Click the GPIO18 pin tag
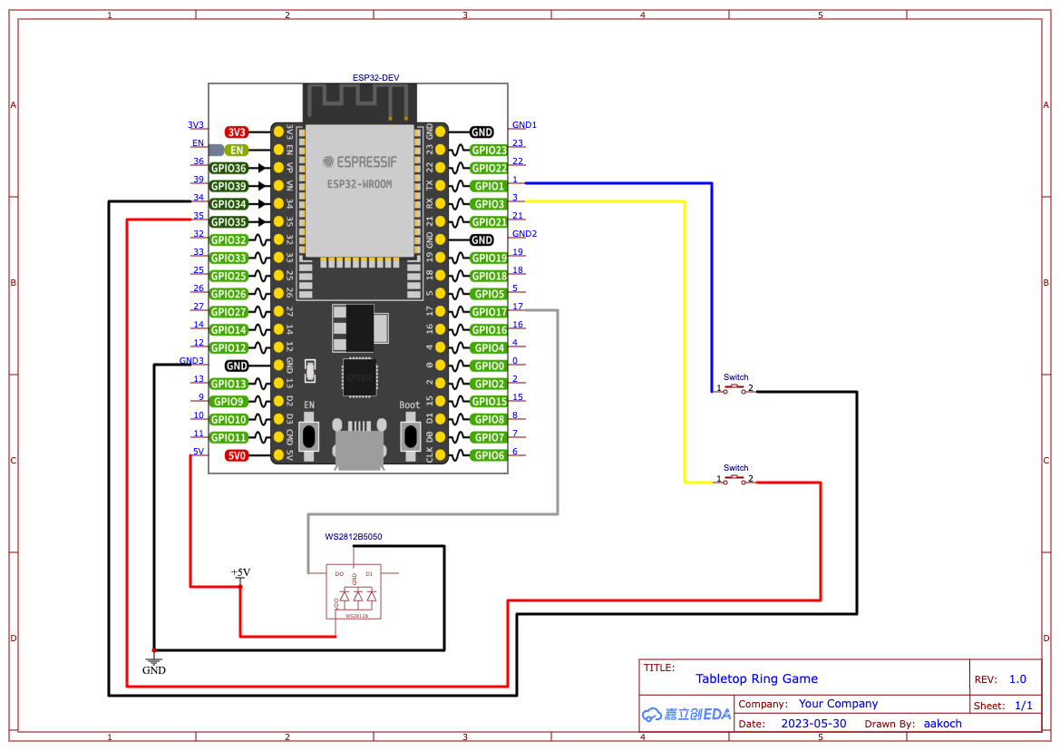1060x751 pixels. tap(489, 276)
